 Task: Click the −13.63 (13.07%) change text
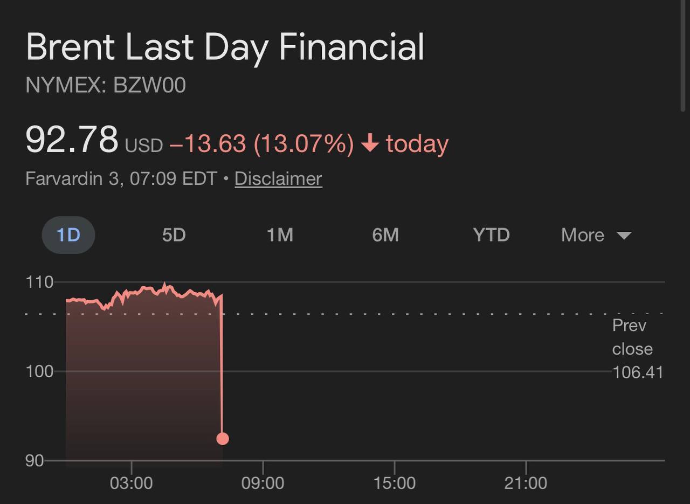coord(261,144)
